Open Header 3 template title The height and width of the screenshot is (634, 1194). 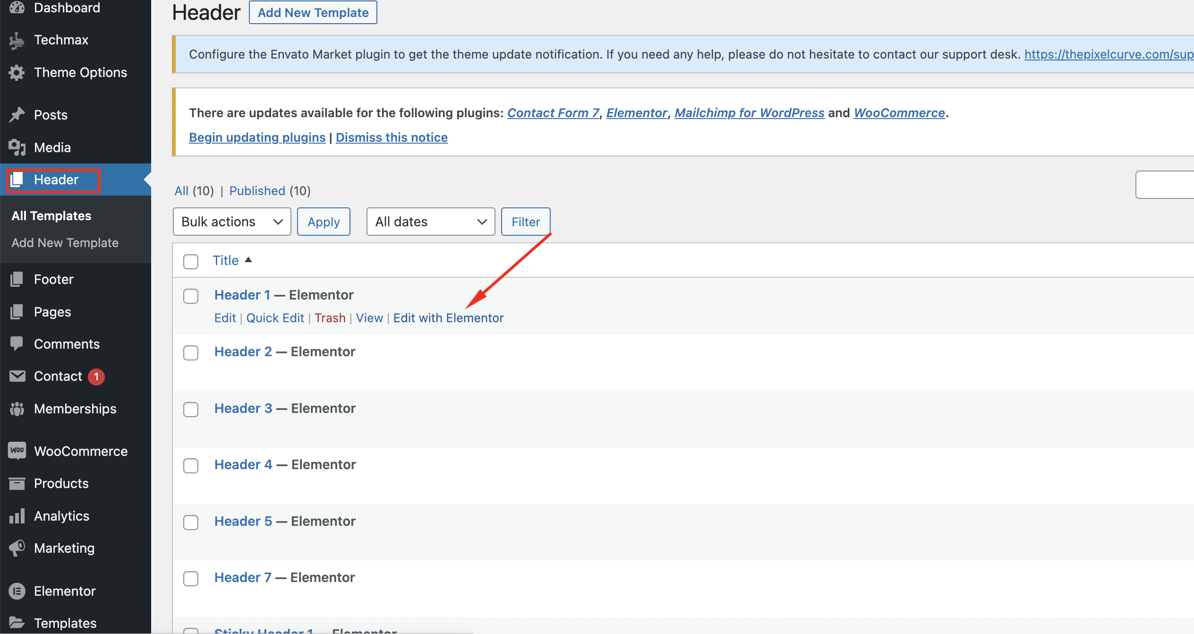click(x=243, y=408)
